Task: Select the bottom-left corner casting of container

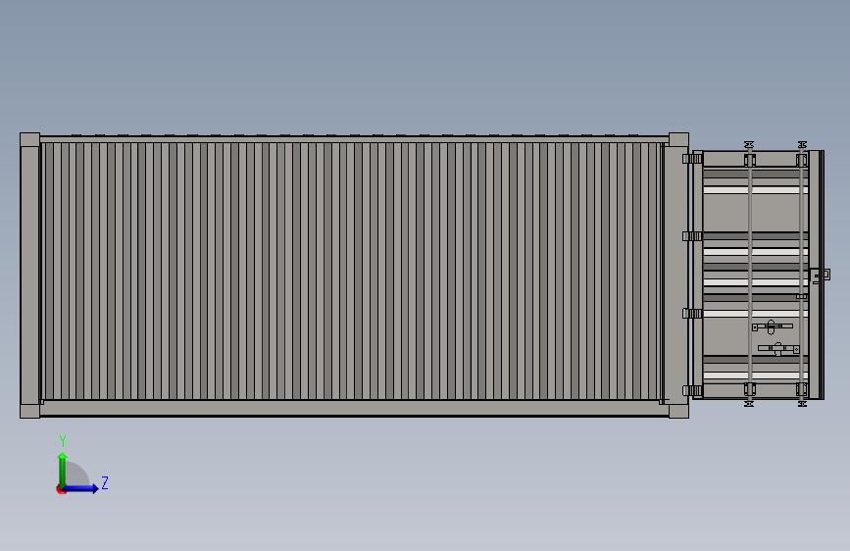Action: point(29,411)
